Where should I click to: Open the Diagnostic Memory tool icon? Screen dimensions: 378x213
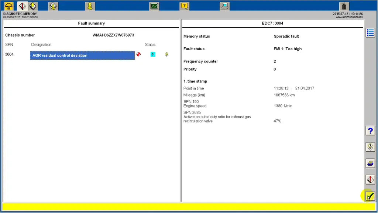coord(22,6)
